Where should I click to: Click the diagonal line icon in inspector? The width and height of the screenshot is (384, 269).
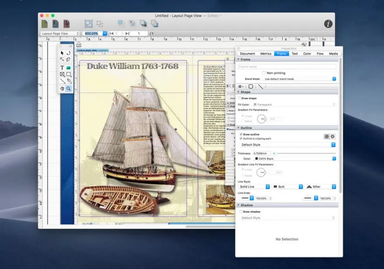tap(261, 86)
